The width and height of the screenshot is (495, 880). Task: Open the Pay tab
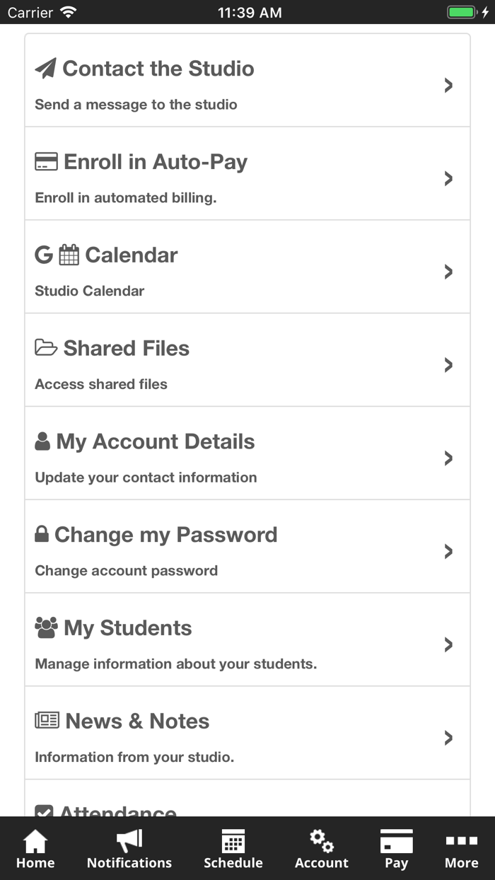(x=396, y=850)
